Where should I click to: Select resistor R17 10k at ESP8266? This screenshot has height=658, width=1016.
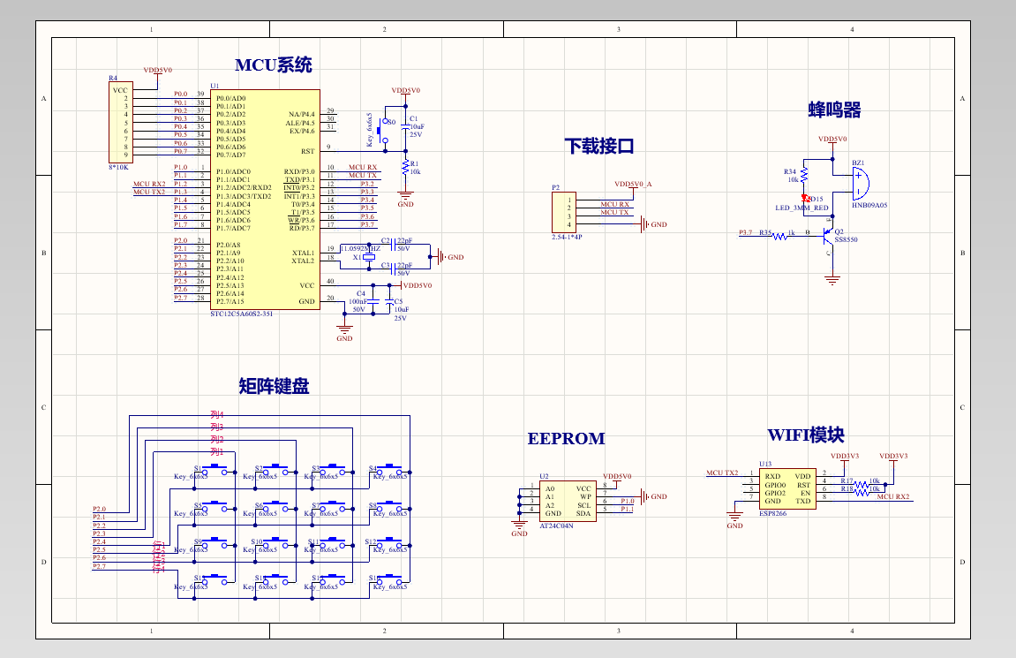click(861, 484)
